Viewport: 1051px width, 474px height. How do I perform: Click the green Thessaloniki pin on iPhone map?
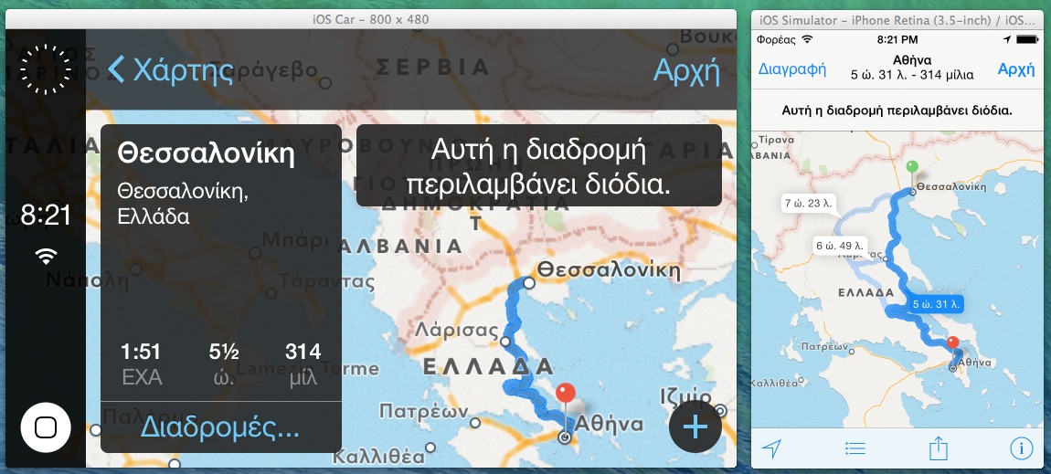(x=910, y=169)
